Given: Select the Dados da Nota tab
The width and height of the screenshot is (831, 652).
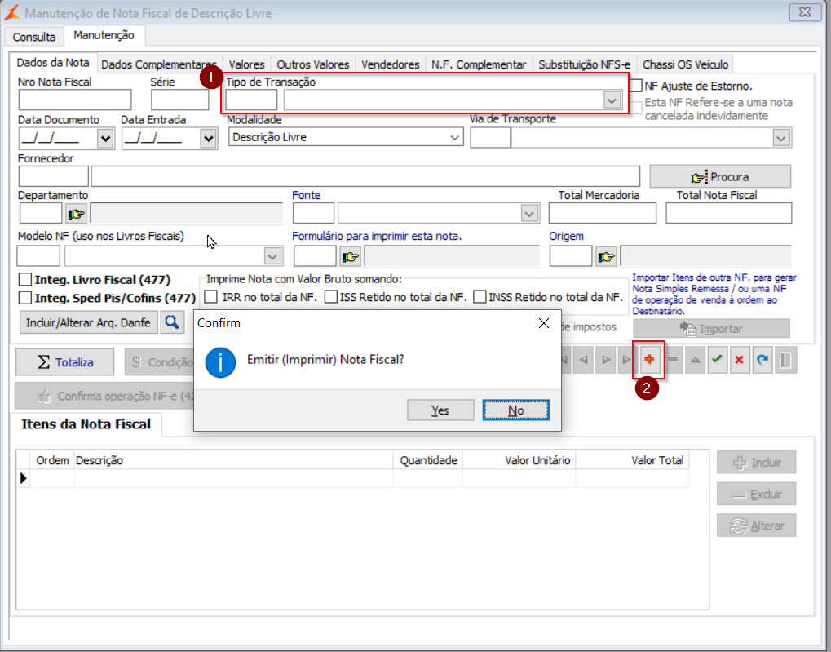Looking at the screenshot, I should coord(53,63).
